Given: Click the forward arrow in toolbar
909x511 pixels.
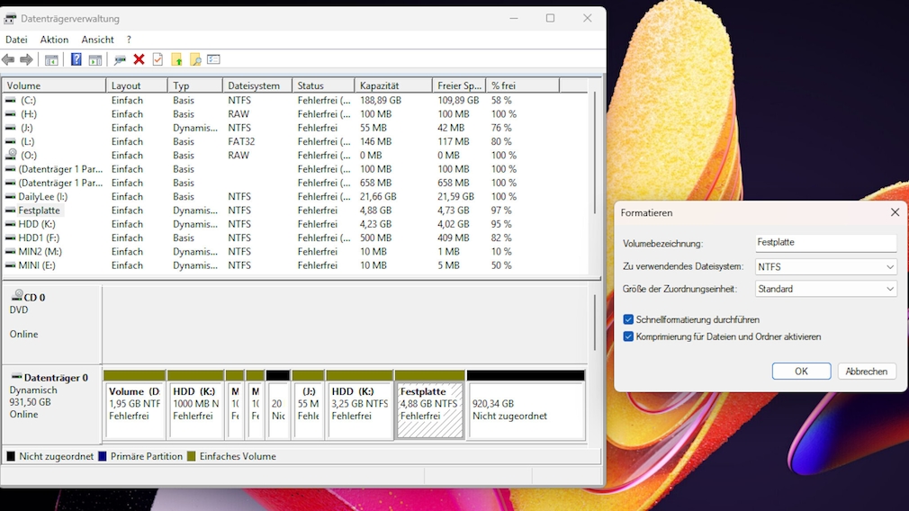Looking at the screenshot, I should (26, 59).
